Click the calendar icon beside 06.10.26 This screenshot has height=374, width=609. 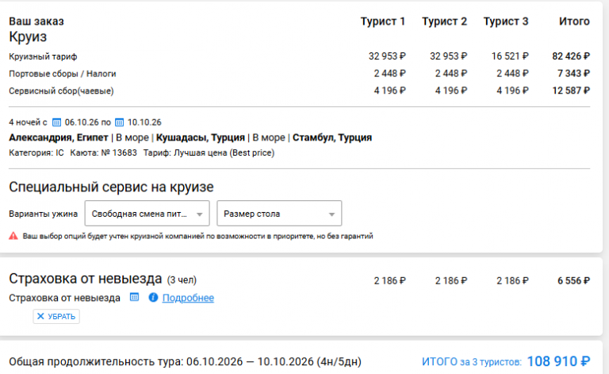(x=57, y=122)
